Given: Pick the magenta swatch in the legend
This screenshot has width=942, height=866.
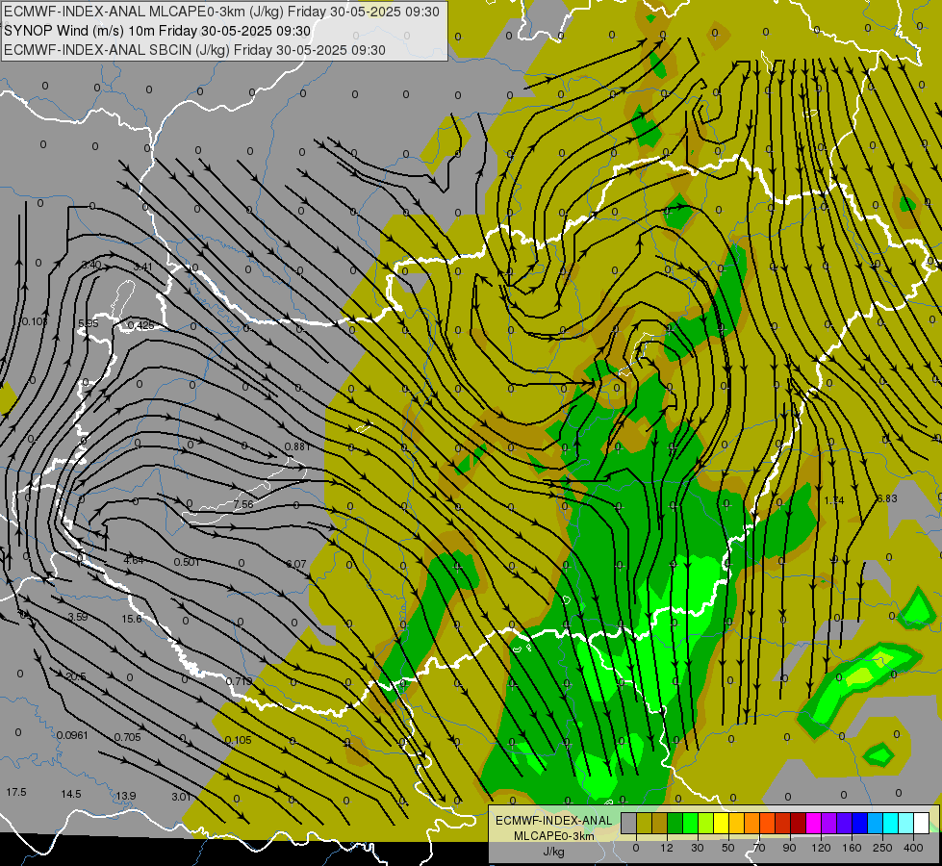Looking at the screenshot, I should 813,823.
